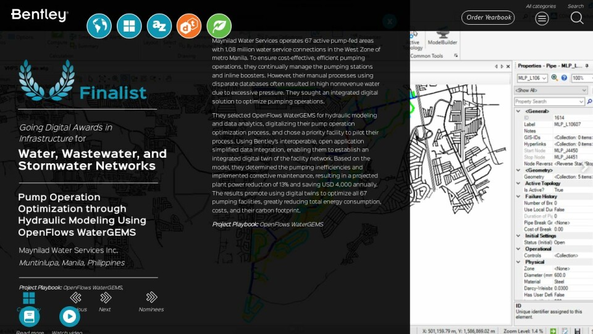Collapse the Operational group

518,249
